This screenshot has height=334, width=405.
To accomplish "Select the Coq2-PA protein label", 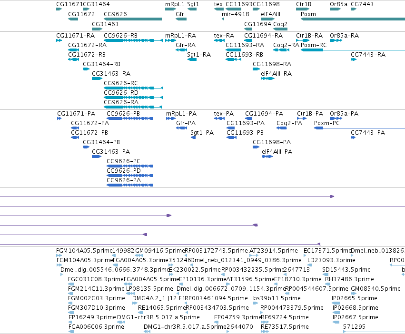I will point(289,123).
